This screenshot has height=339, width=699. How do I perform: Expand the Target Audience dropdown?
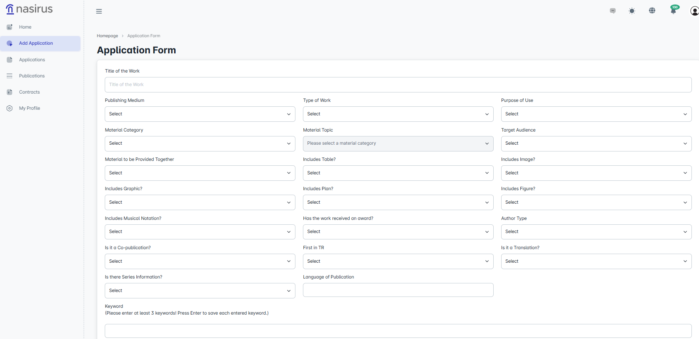coord(596,144)
